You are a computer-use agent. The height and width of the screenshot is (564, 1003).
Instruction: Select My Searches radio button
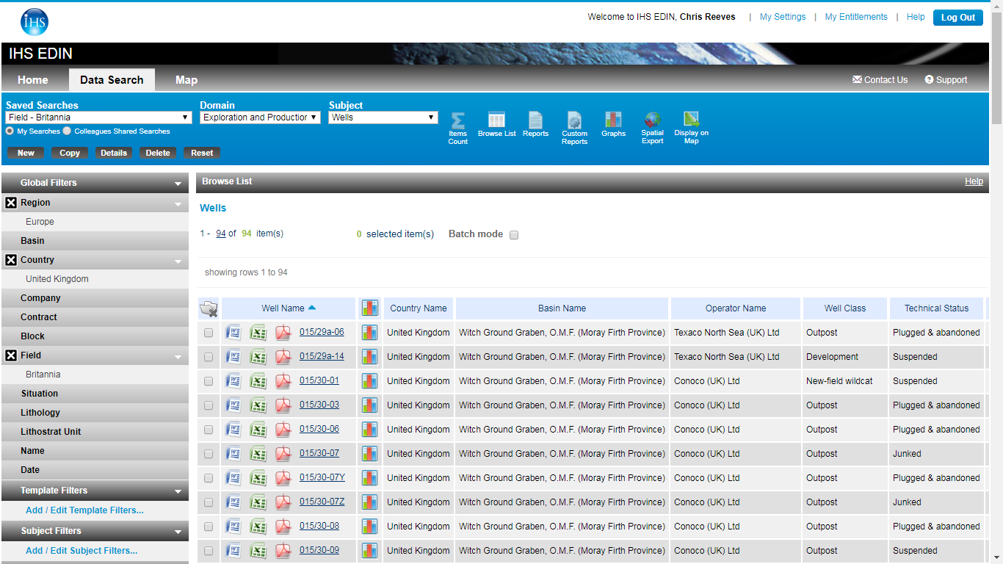tap(10, 131)
